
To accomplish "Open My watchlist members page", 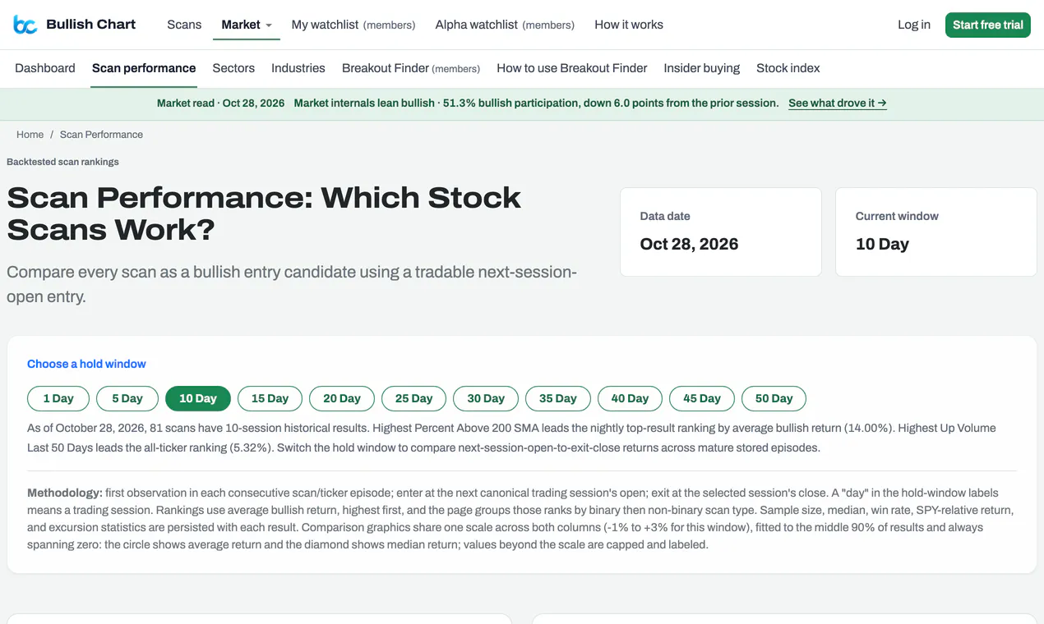I will pos(353,25).
